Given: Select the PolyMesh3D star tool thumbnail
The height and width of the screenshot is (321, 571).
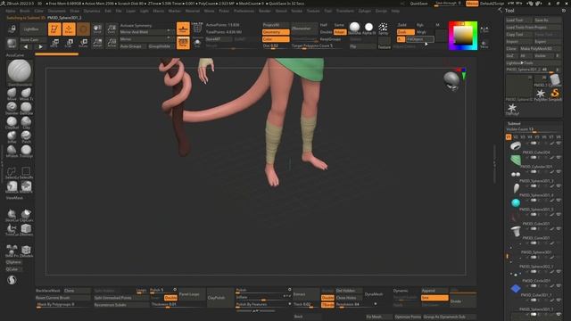Looking at the screenshot, I should (541, 95).
